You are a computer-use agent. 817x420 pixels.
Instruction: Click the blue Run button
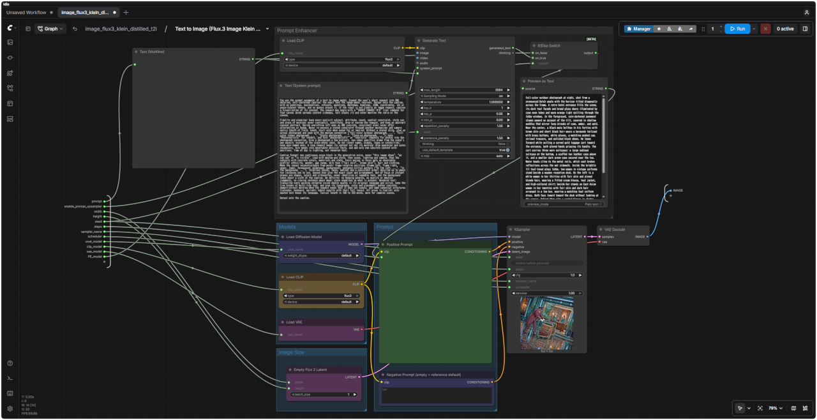737,29
